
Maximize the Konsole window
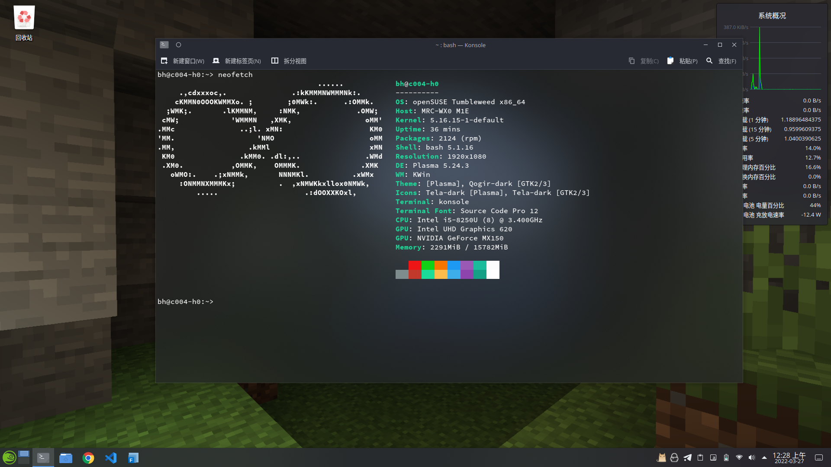720,45
